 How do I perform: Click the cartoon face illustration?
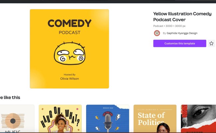coord(69,53)
